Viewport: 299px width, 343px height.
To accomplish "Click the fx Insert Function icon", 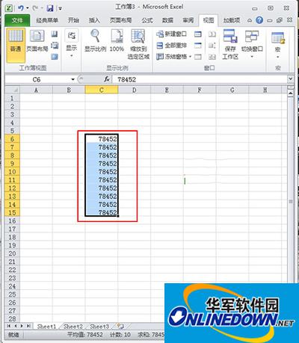I will [x=107, y=79].
